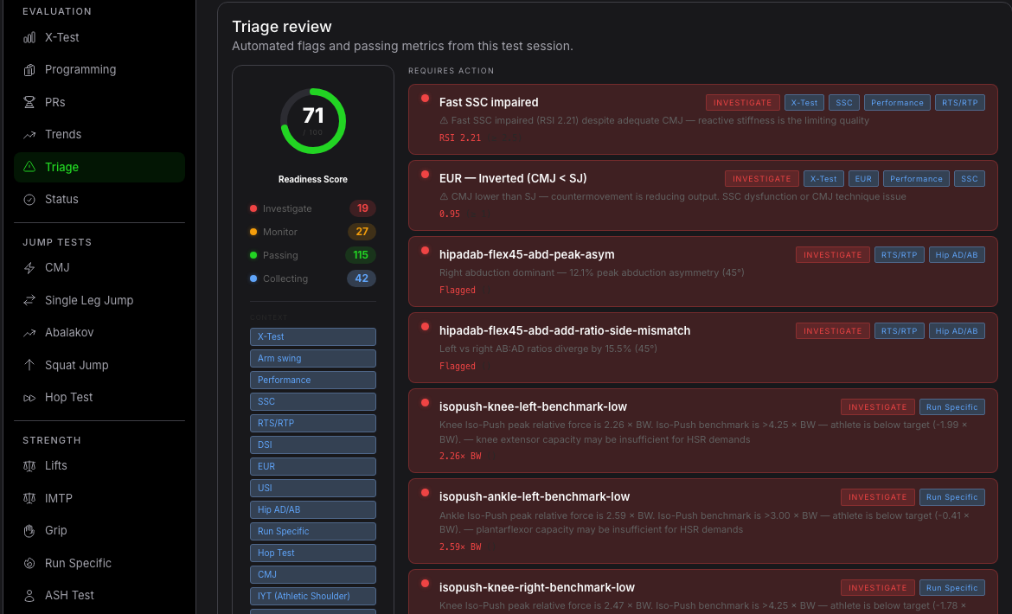Click the red status dot on Fast SSC impaired
This screenshot has width=1012, height=614.
425,98
